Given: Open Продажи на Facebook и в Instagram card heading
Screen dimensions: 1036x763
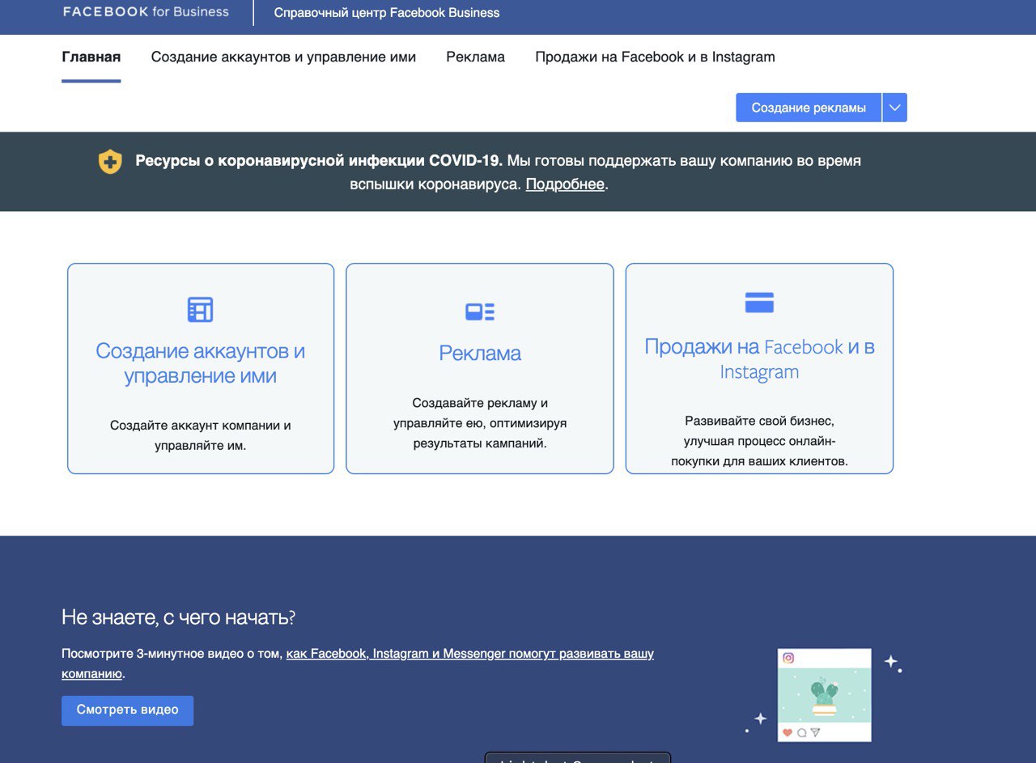Looking at the screenshot, I should 759,359.
